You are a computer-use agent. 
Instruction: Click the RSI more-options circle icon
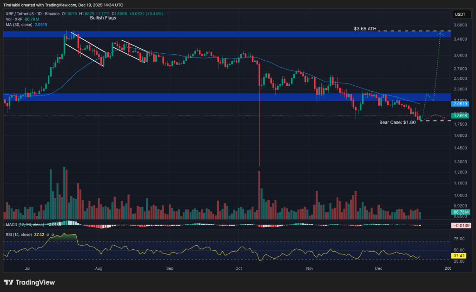[x=52, y=235]
